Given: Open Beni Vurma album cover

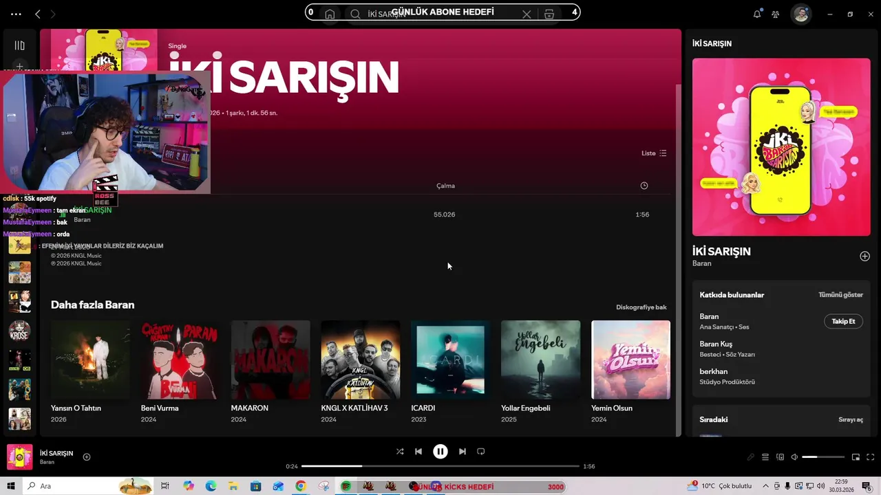Looking at the screenshot, I should (x=180, y=360).
